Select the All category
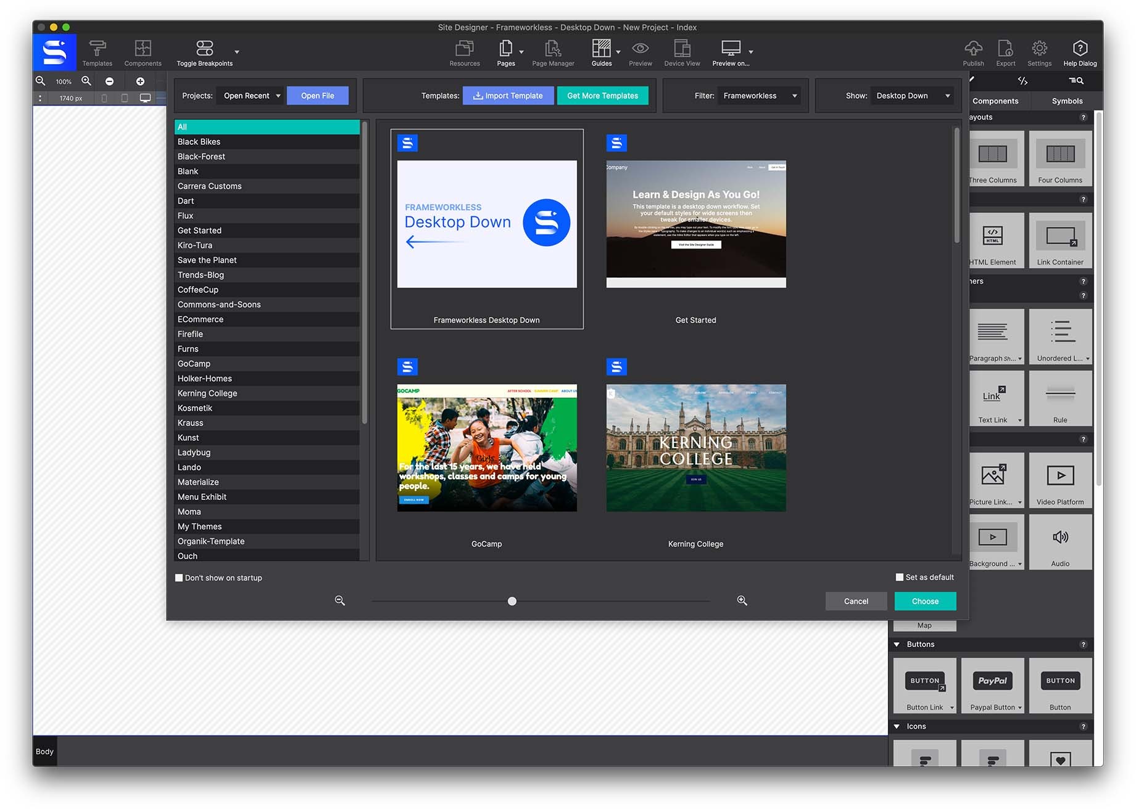 [x=267, y=127]
